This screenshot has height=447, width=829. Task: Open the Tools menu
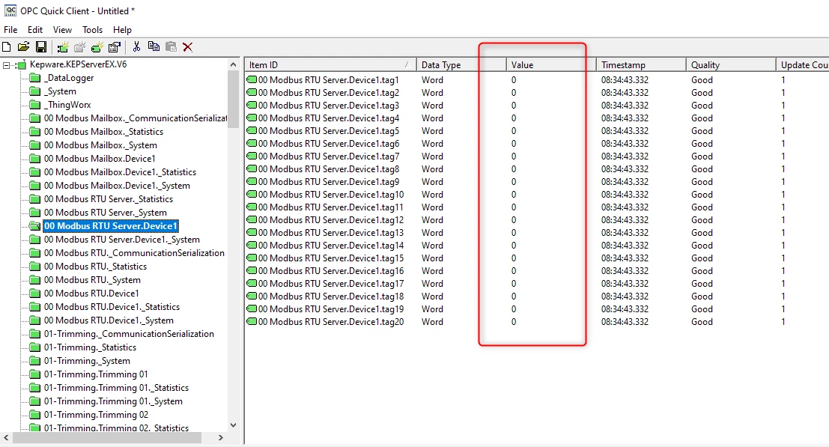click(93, 30)
